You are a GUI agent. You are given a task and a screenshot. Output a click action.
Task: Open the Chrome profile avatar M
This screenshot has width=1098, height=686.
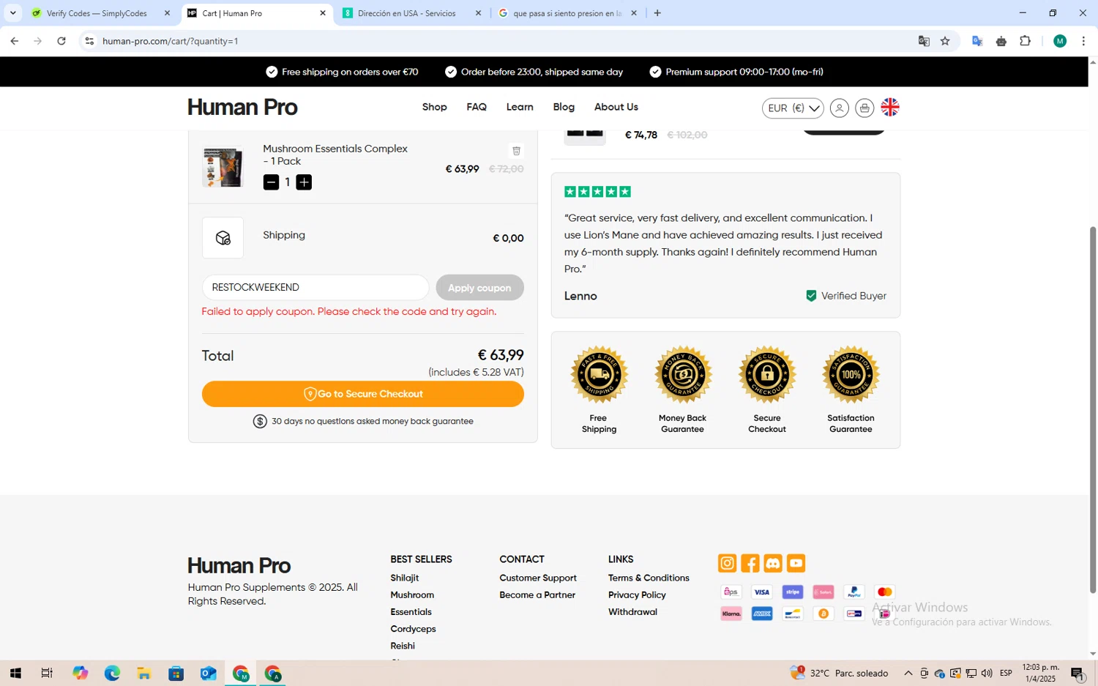tap(1060, 41)
